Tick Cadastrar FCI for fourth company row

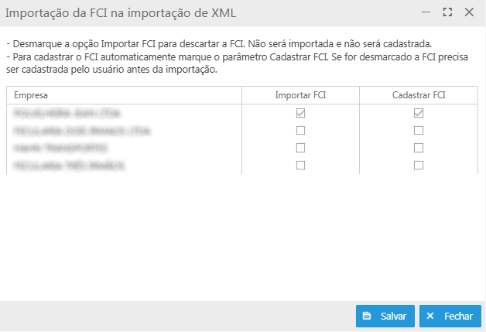[419, 166]
